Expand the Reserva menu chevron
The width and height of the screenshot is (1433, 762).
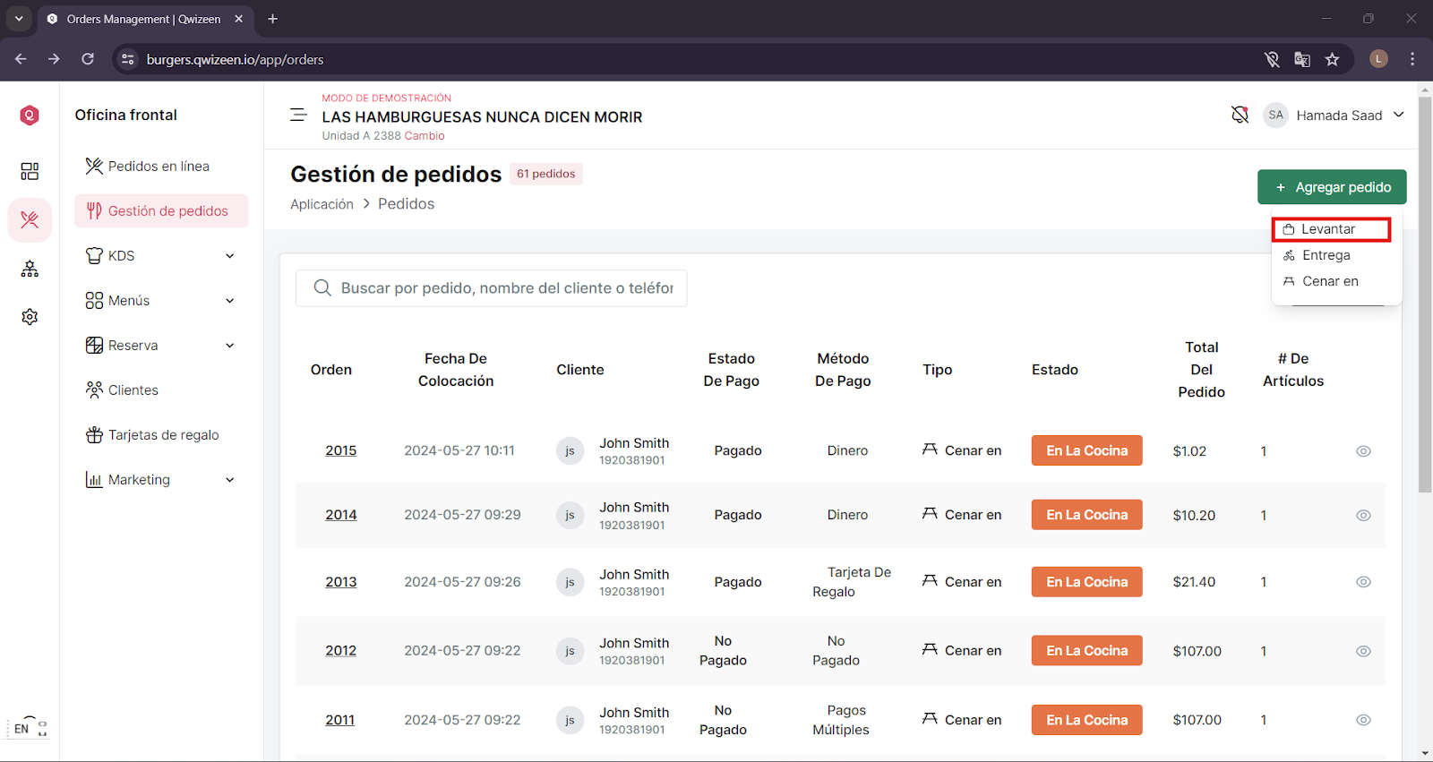click(230, 346)
